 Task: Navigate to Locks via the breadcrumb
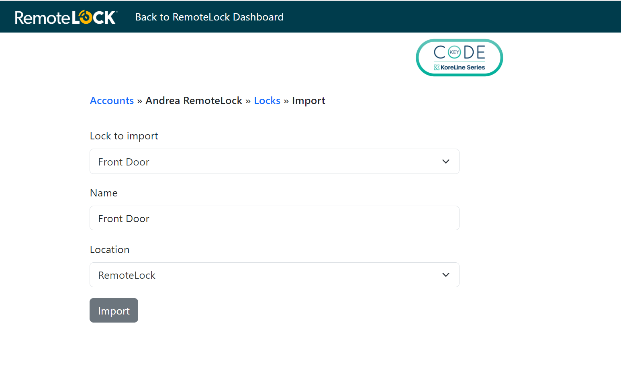267,100
